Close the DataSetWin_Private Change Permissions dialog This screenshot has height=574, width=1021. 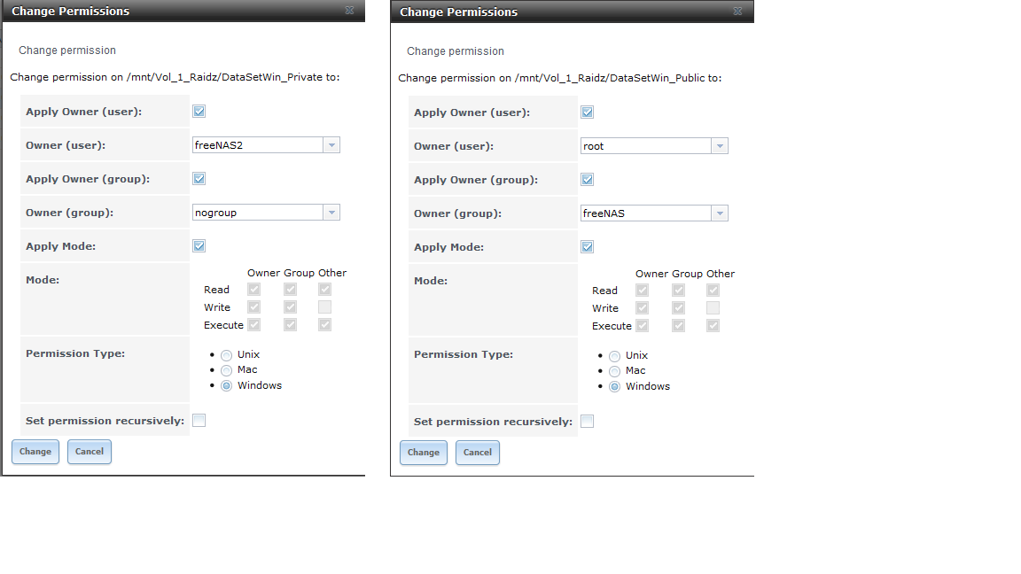350,11
